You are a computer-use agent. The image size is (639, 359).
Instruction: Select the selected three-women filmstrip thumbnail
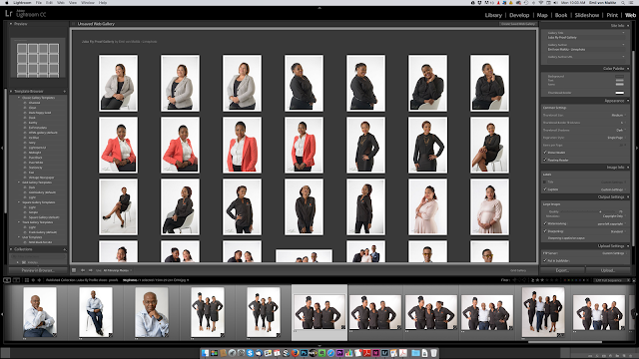[x=319, y=312]
